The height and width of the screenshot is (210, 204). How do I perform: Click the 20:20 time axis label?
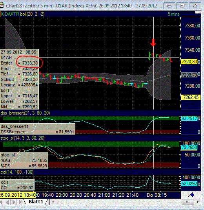tap(76, 195)
